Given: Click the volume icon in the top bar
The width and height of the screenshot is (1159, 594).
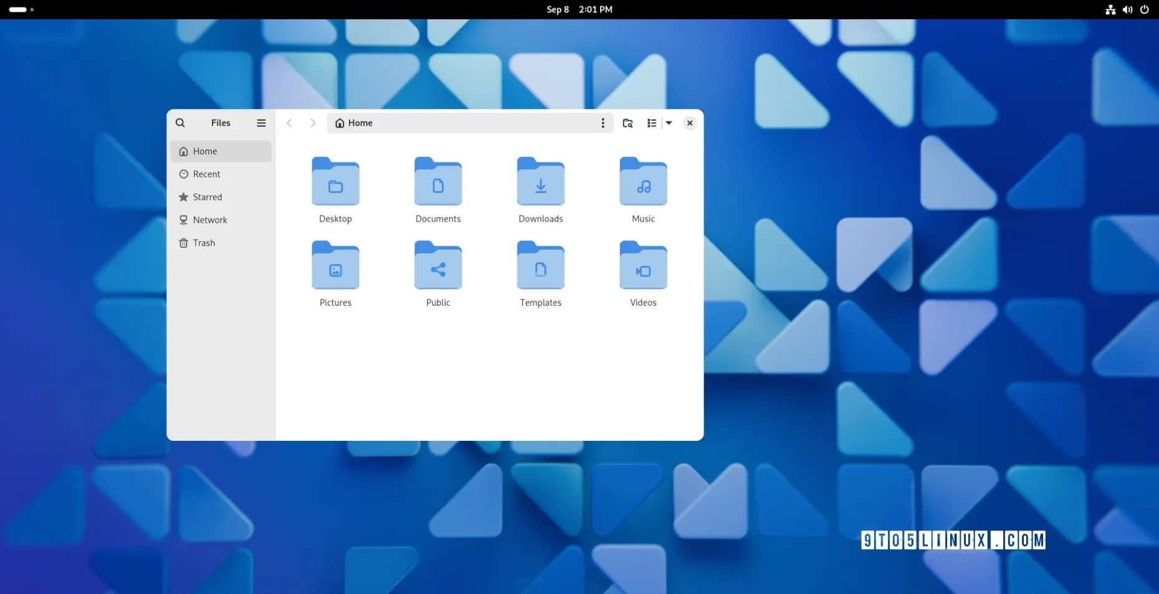Looking at the screenshot, I should pos(1128,9).
